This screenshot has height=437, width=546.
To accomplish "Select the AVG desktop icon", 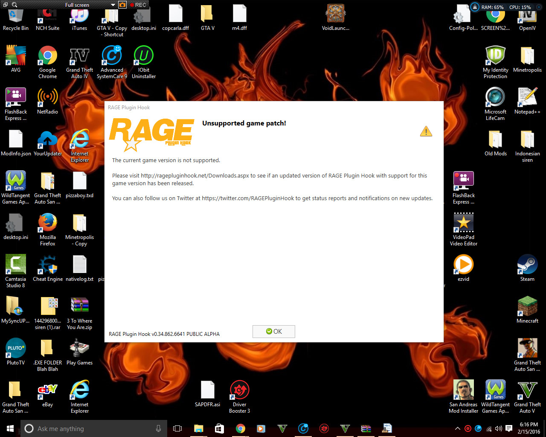I will tap(16, 59).
